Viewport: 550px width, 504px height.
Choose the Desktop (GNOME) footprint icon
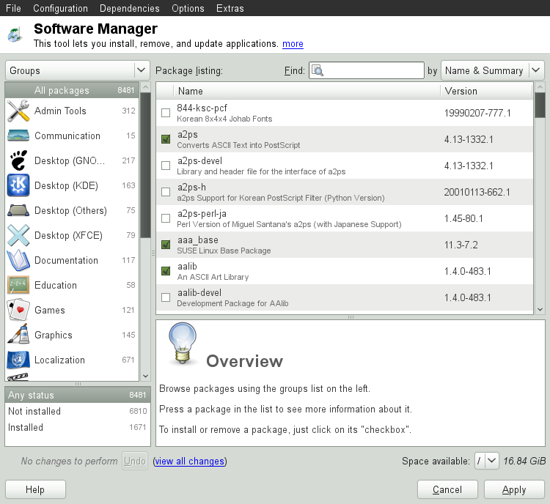pos(18,161)
